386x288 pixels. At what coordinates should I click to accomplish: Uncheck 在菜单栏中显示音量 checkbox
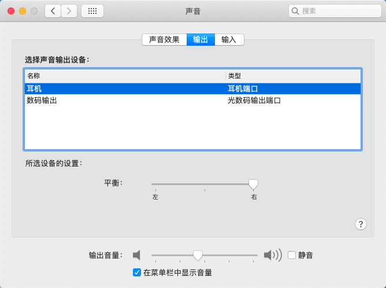[137, 272]
